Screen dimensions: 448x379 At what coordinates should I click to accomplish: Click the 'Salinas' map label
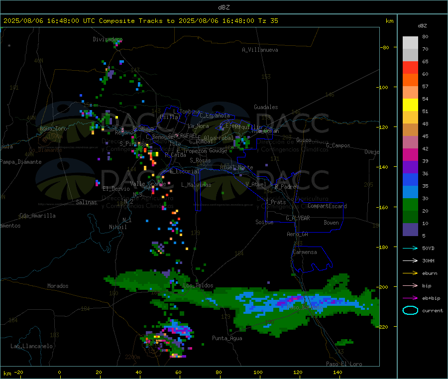(86, 202)
